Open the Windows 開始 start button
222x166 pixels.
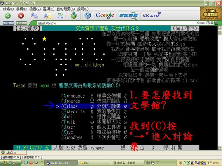11,163
